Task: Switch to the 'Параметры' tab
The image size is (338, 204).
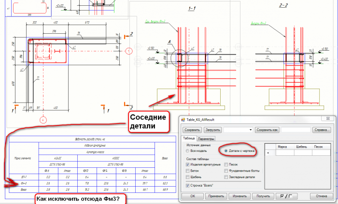Action: click(x=206, y=139)
